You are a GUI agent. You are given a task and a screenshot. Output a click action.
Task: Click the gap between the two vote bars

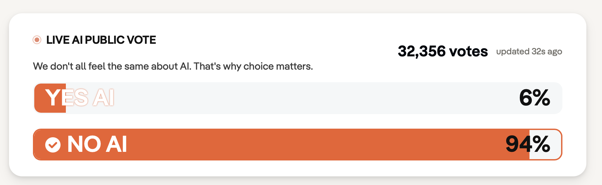click(x=299, y=121)
